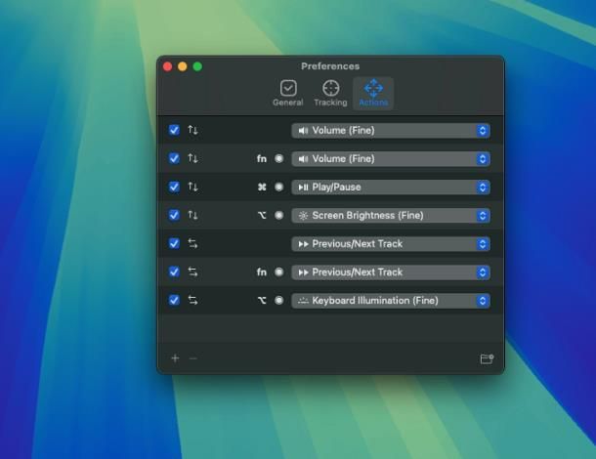Click vertical arrows icon in unmodified Volume row
596x459 pixels.
[192, 130]
